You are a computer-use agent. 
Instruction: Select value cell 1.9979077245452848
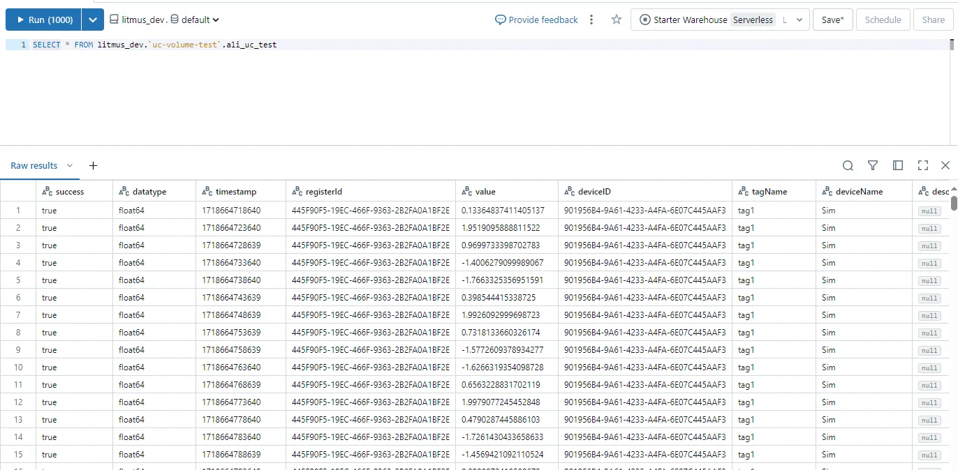(507, 402)
